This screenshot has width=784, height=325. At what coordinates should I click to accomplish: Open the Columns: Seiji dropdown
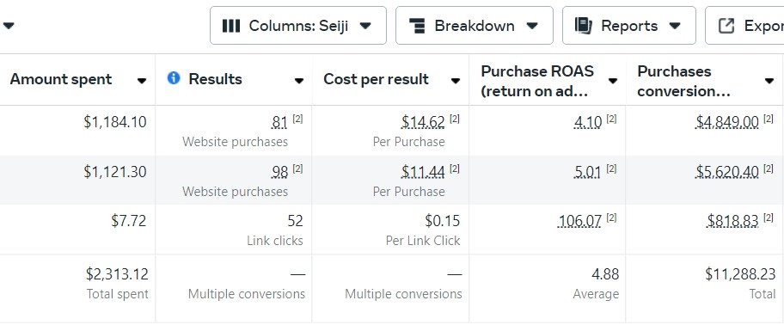(298, 26)
